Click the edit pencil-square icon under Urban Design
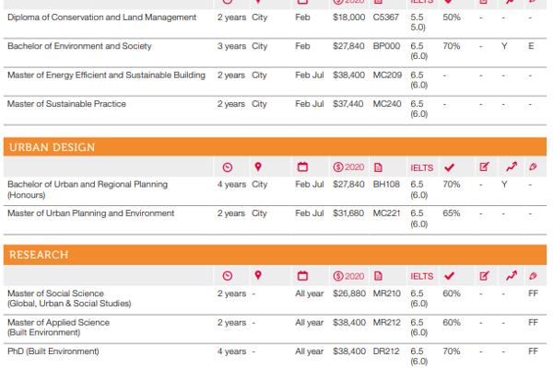The height and width of the screenshot is (368, 553). (x=483, y=167)
